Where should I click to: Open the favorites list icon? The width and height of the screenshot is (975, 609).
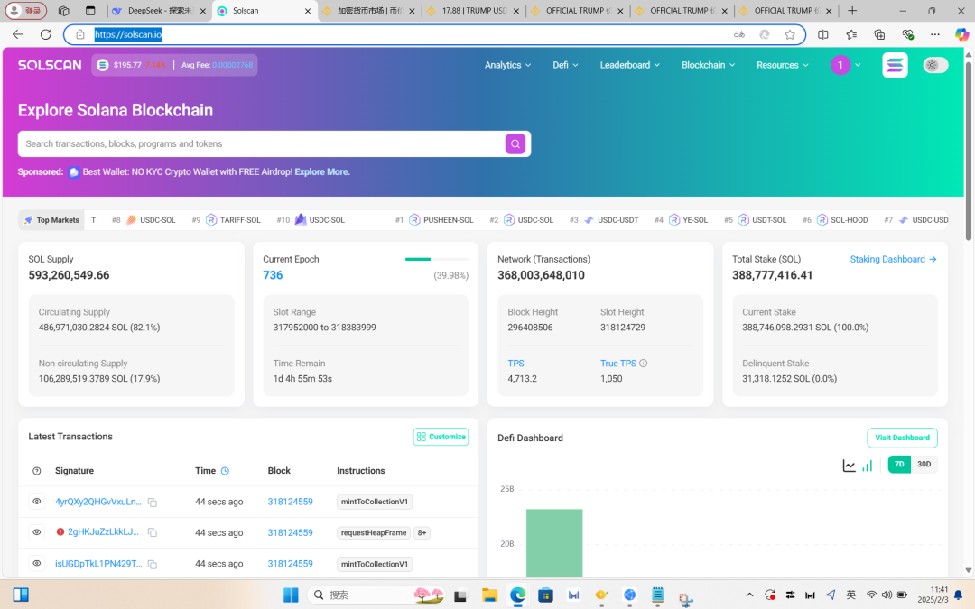[851, 35]
